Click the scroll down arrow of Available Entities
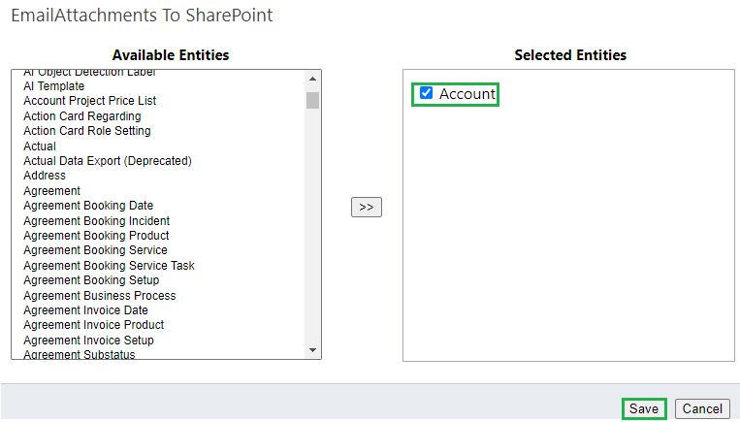 [312, 350]
